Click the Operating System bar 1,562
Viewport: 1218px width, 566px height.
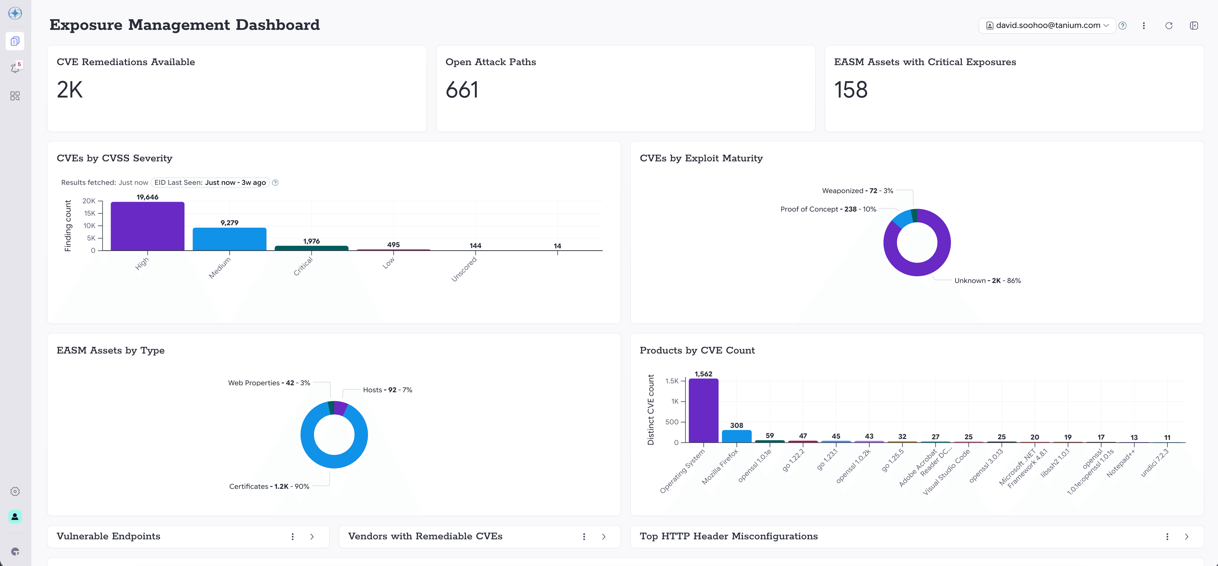[704, 411]
